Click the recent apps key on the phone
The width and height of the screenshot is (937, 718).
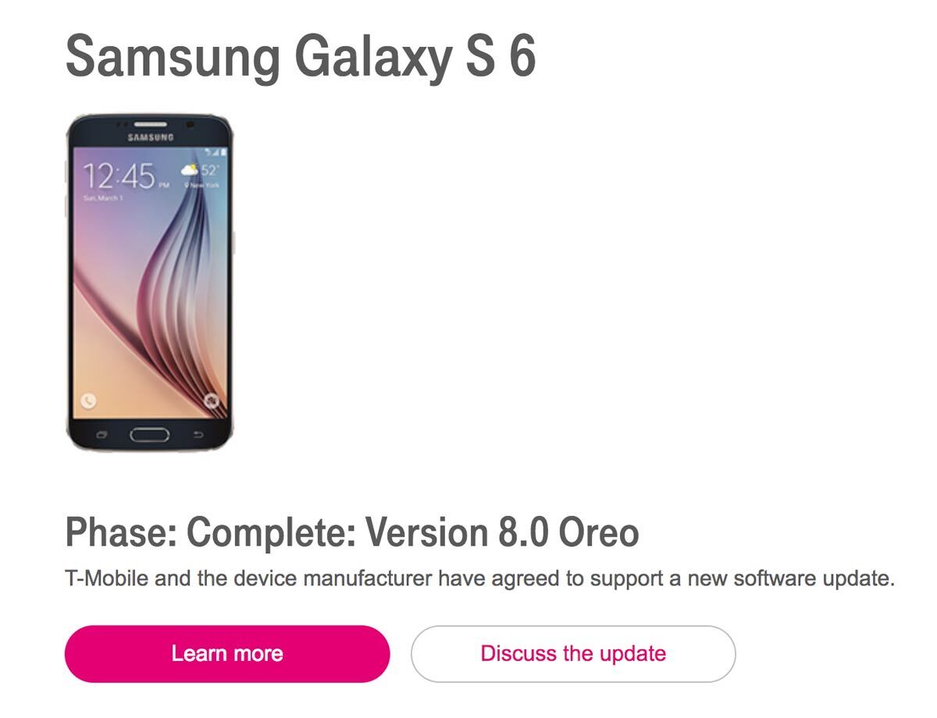(x=100, y=434)
